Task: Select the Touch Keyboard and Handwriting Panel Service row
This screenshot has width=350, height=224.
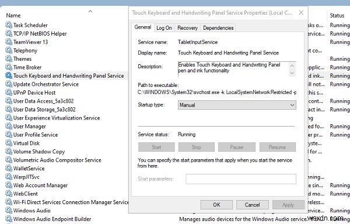Action: point(68,76)
